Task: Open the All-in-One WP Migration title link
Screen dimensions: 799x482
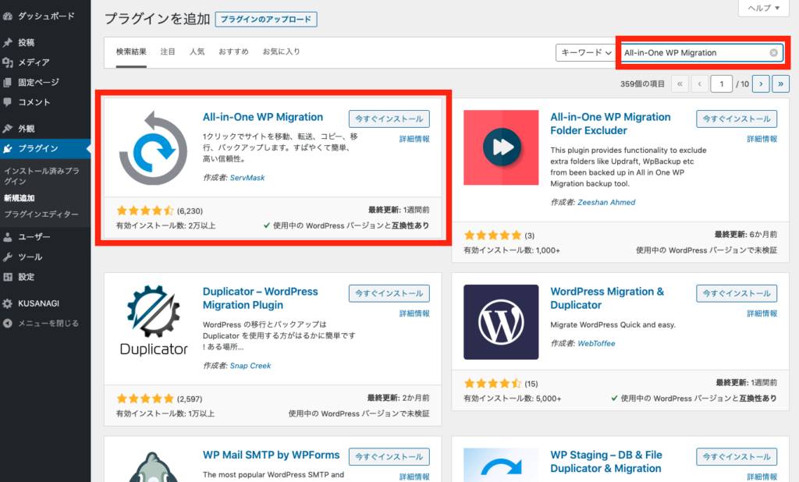Action: (263, 117)
